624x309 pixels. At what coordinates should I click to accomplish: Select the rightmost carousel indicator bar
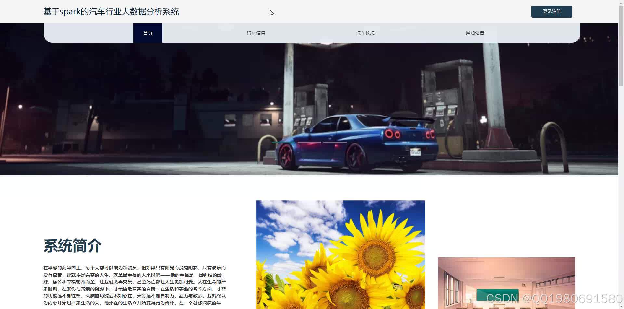(x=335, y=142)
